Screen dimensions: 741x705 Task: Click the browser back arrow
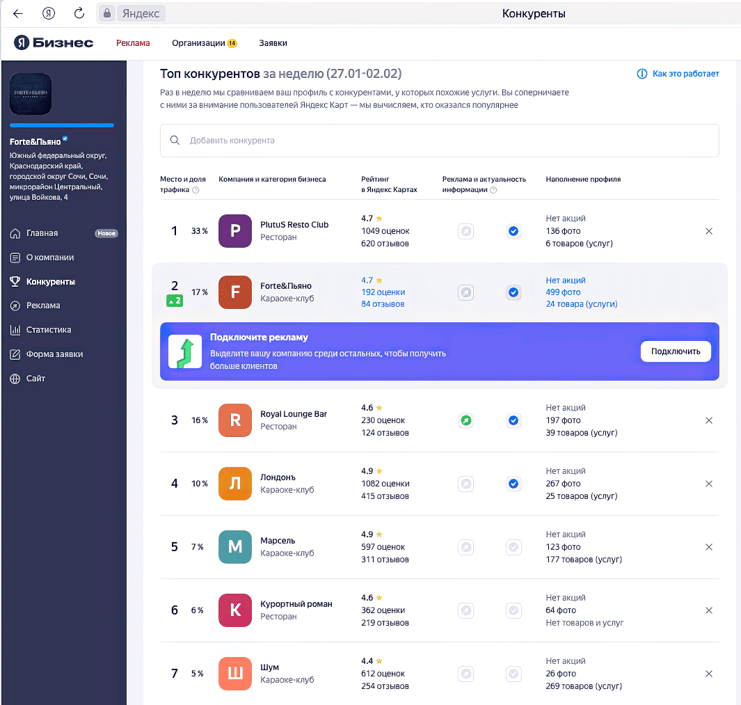18,13
